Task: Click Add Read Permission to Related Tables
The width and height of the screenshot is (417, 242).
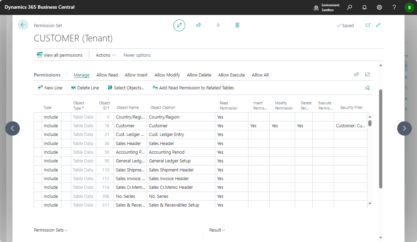Action: 193,88
